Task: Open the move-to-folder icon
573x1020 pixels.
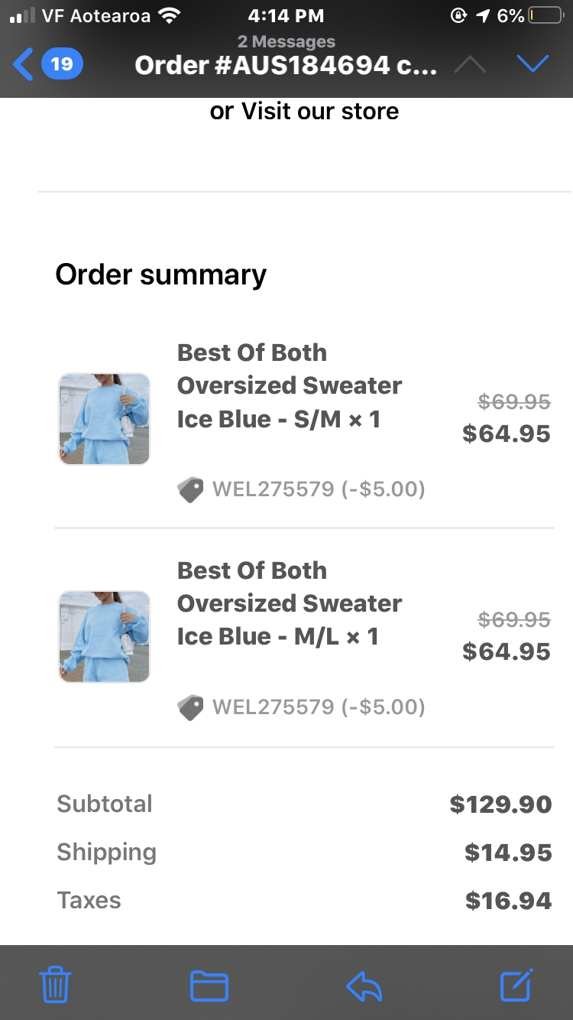Action: pos(209,985)
